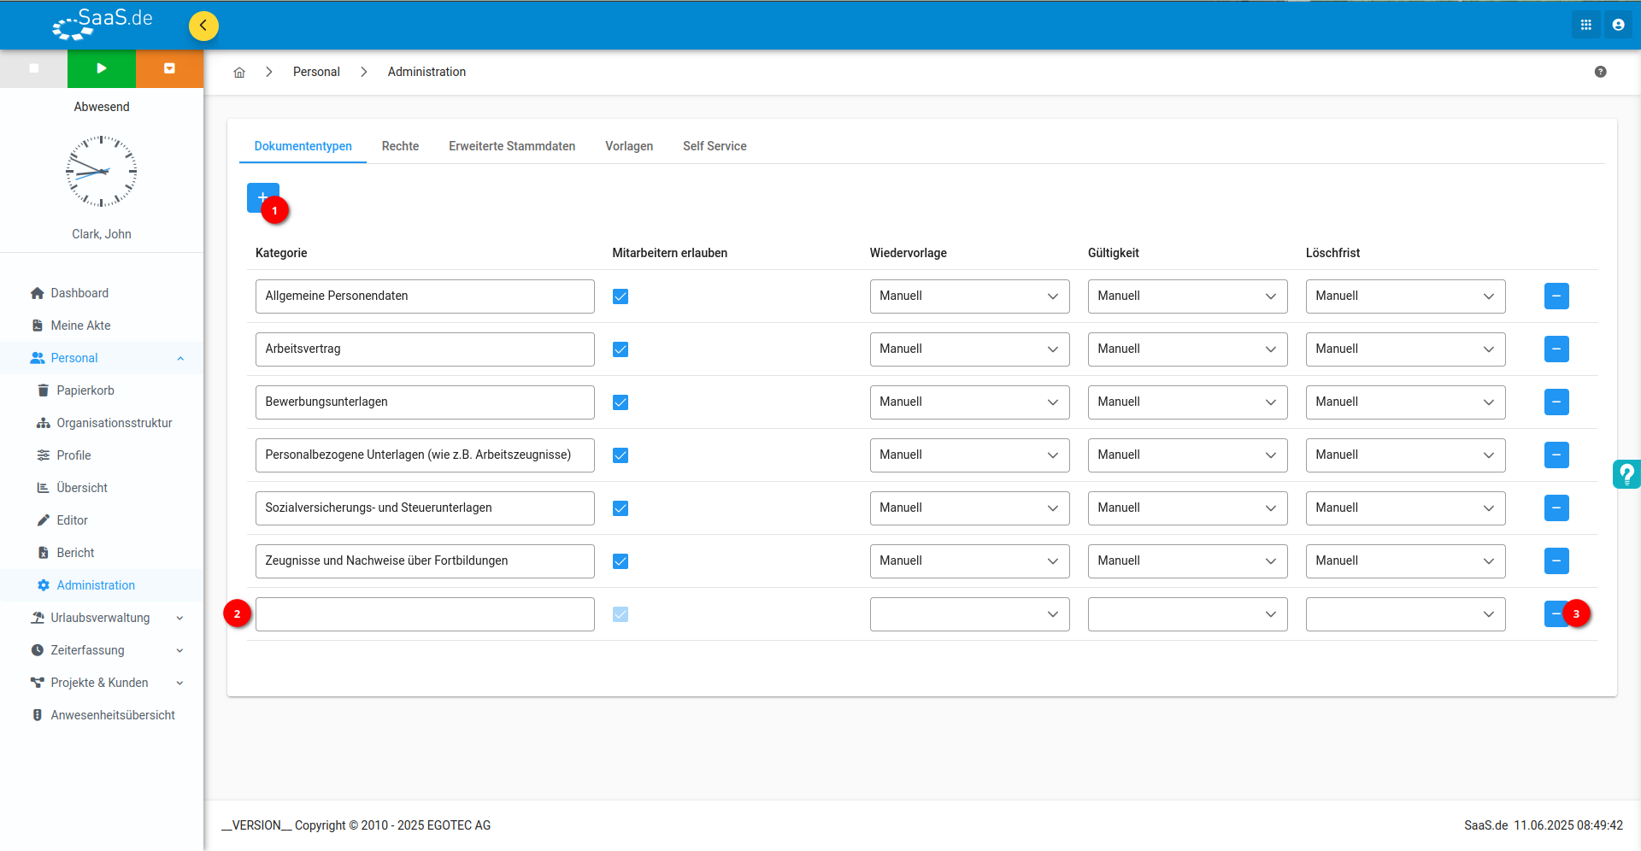Open Papierkorb in the sidebar
This screenshot has height=851, width=1641.
pyautogui.click(x=85, y=390)
